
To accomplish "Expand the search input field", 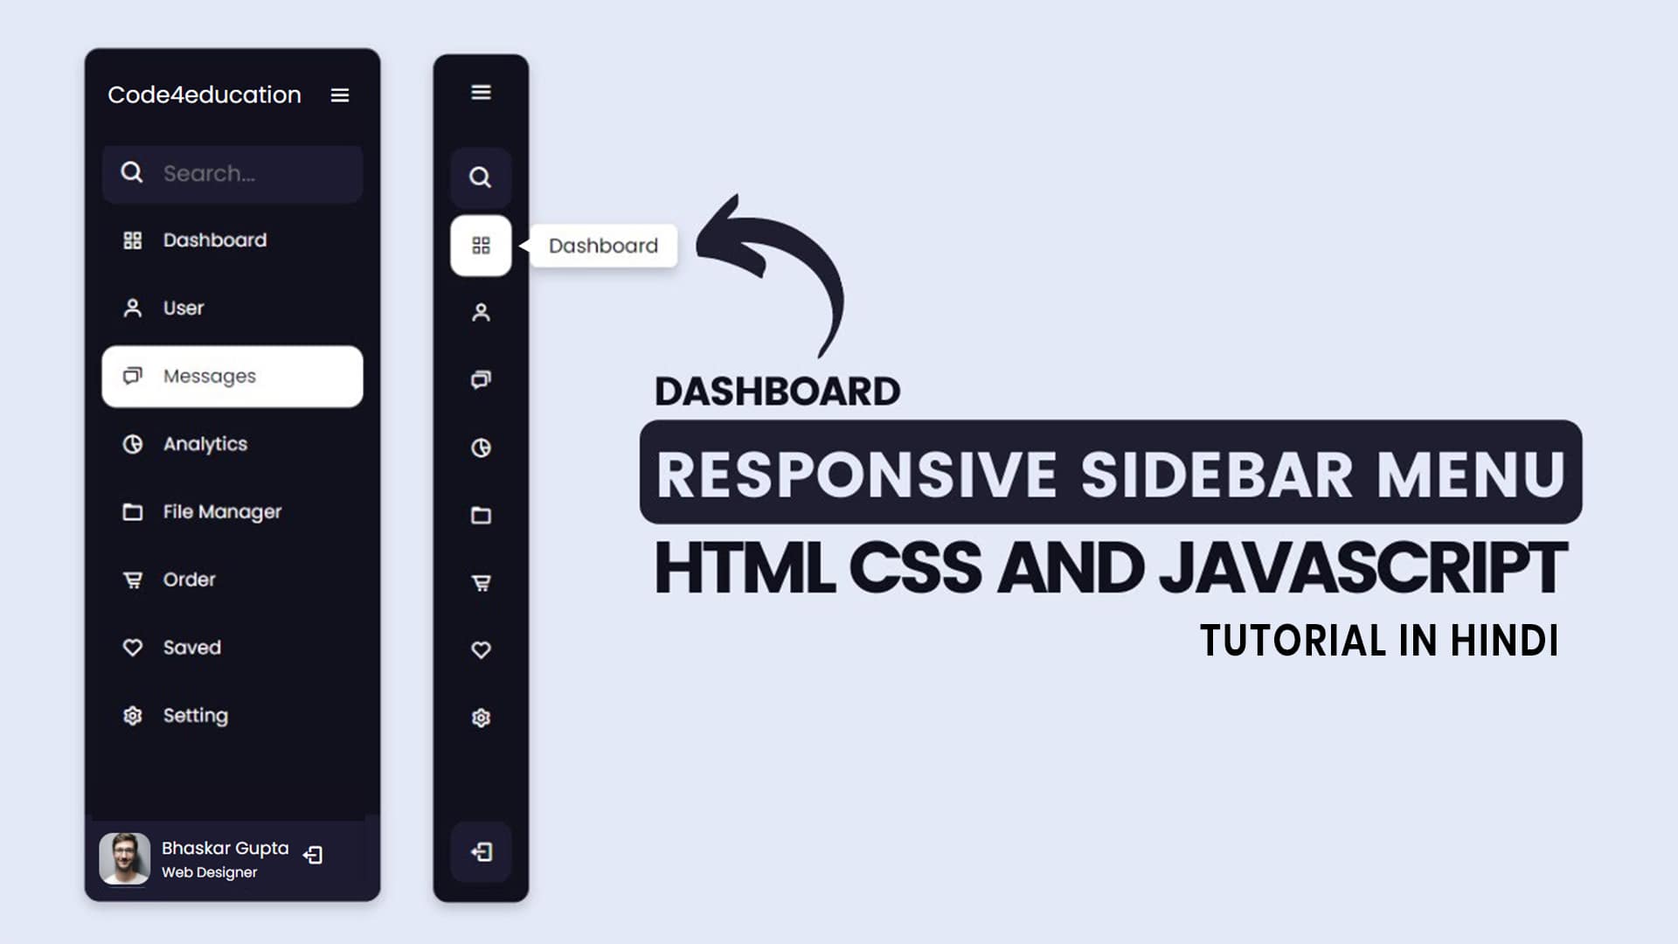I will pyautogui.click(x=232, y=173).
